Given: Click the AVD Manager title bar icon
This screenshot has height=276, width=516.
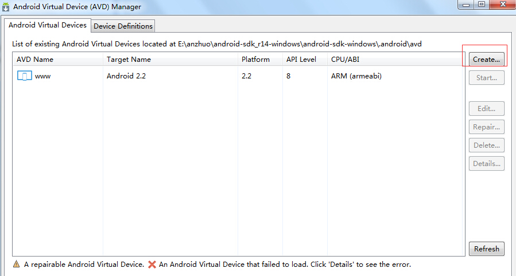Looking at the screenshot, I should click(x=6, y=6).
